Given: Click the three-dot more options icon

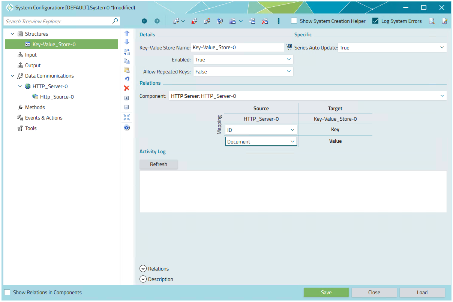Looking at the screenshot, I should (x=279, y=21).
